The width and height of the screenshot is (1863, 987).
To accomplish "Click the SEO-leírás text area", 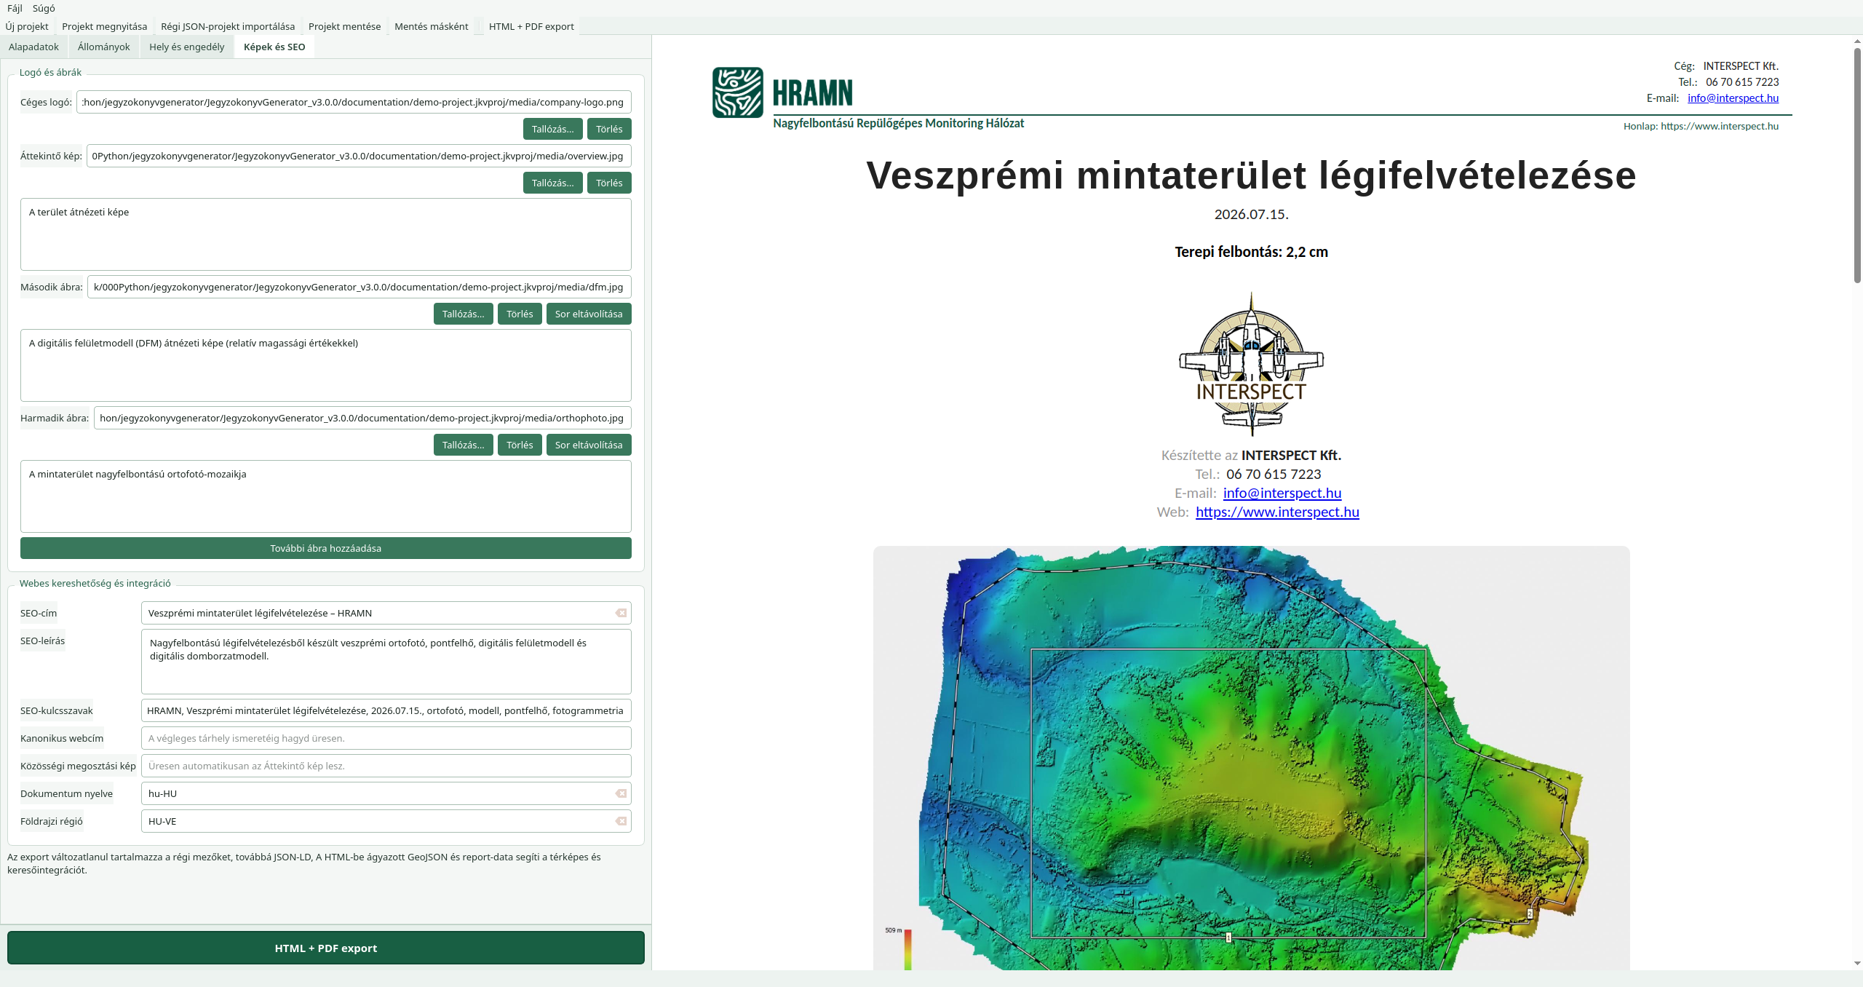I will click(386, 662).
